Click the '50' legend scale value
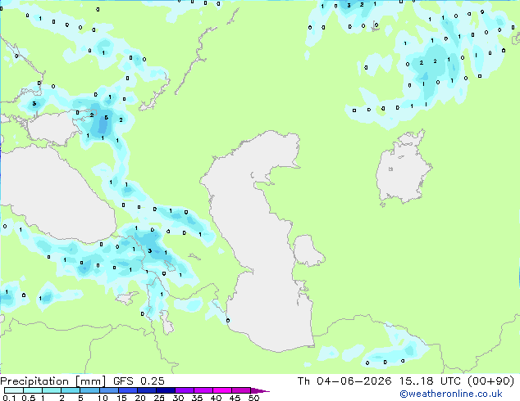520x401 pixels. click(253, 398)
